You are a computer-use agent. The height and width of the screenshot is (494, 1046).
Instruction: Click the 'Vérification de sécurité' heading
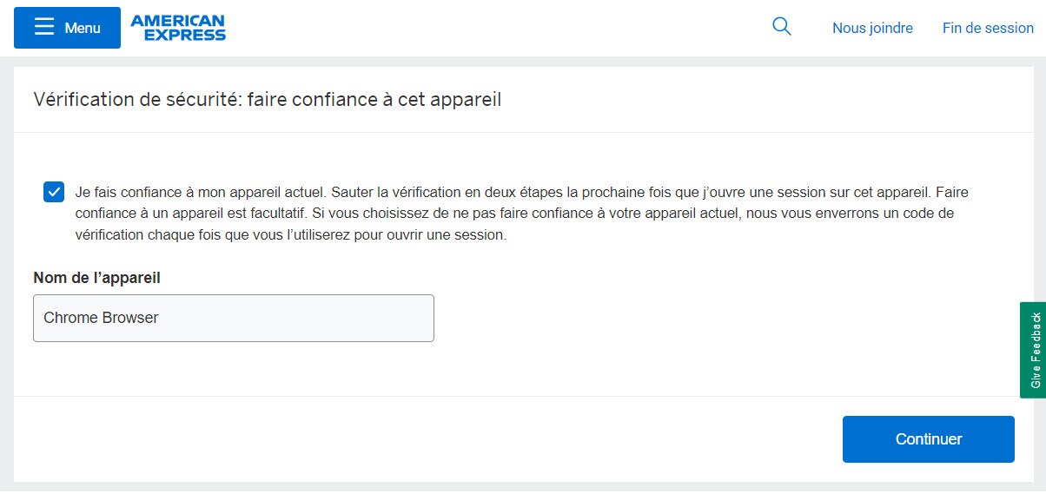click(x=136, y=100)
